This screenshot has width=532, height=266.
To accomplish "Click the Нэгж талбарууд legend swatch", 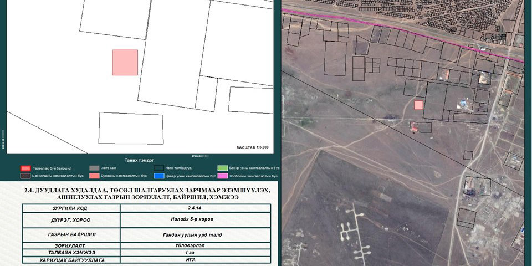I will coord(160,168).
